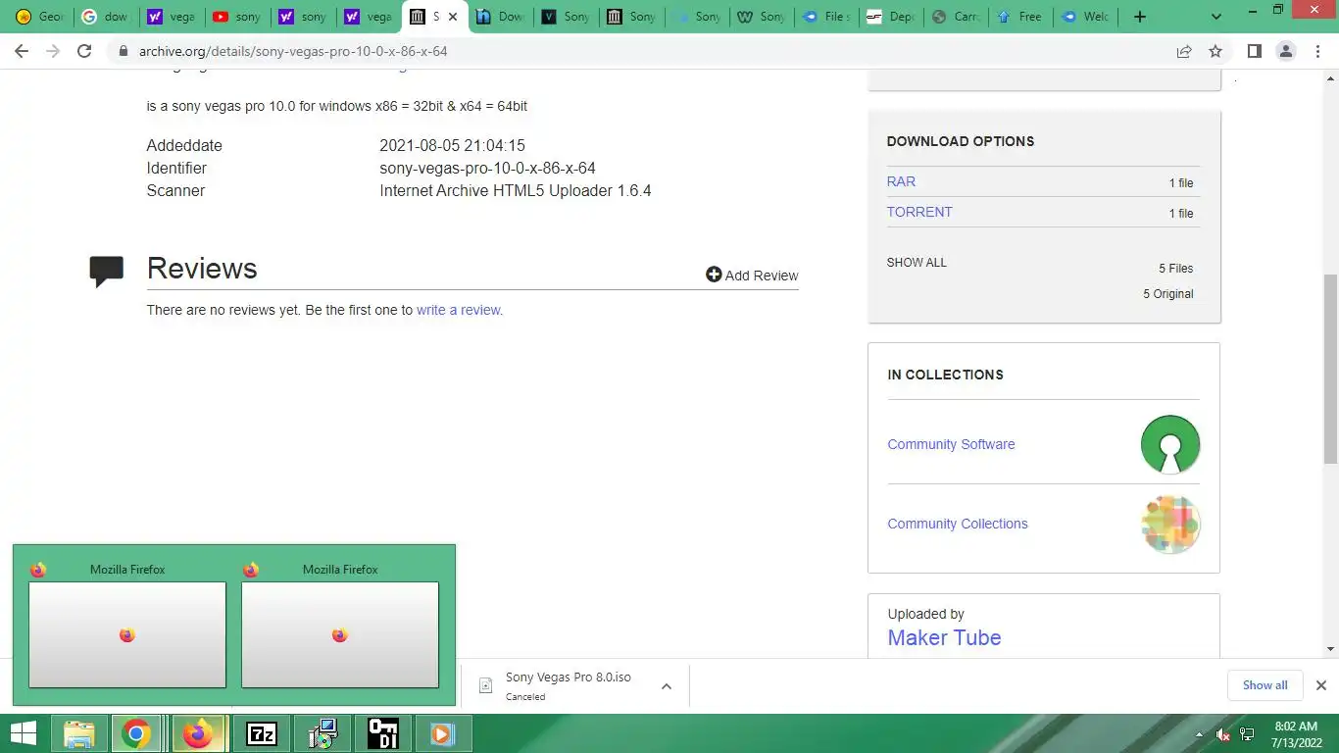Open a new browser tab
The image size is (1339, 753).
click(x=1139, y=17)
